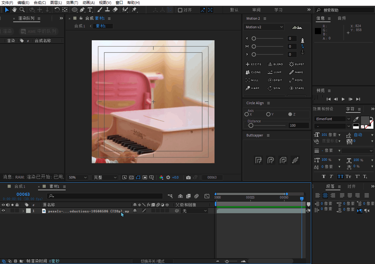The image size is (375, 264).
Task: Play the preview in the 预览 panel
Action: coord(343,99)
